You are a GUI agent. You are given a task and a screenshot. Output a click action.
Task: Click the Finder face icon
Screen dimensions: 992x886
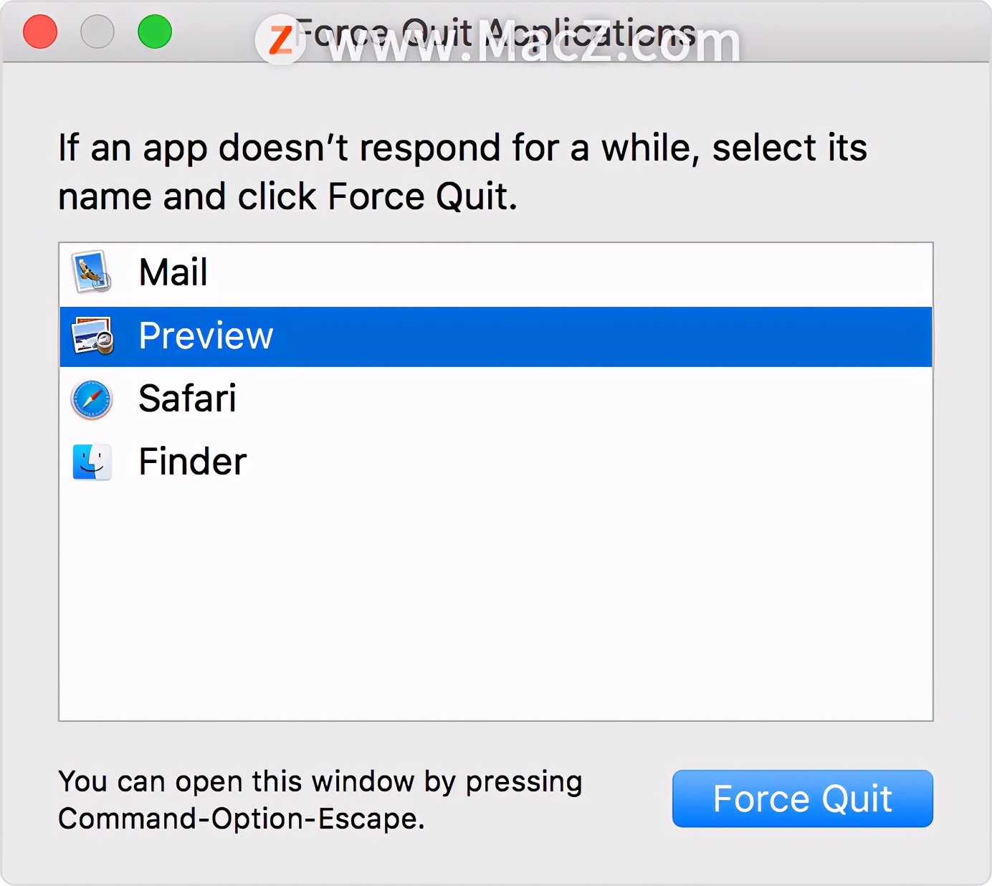pyautogui.click(x=92, y=462)
